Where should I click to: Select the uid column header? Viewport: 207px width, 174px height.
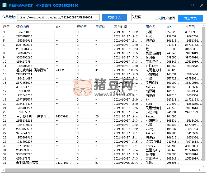(169, 27)
